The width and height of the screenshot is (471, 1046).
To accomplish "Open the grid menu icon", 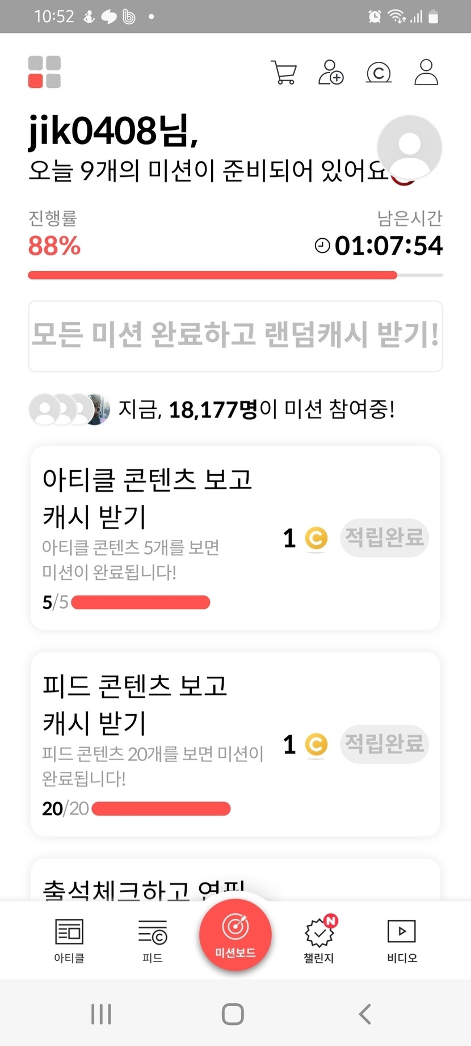I will pyautogui.click(x=44, y=72).
